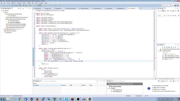Click the Resource column header in Problems

pos(65,85)
